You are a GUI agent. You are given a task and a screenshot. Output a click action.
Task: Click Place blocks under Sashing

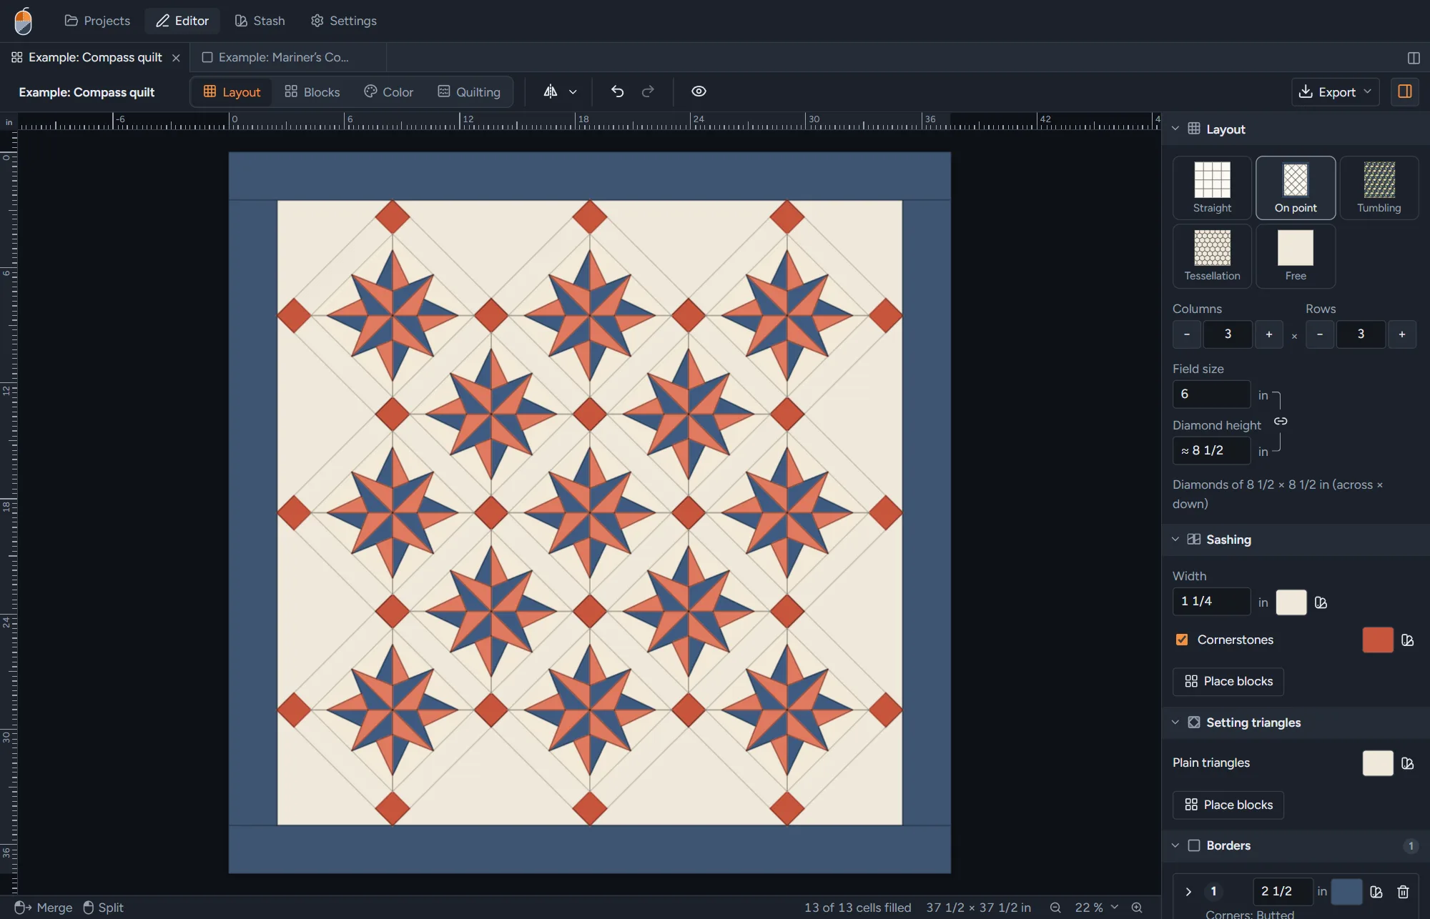click(x=1228, y=682)
